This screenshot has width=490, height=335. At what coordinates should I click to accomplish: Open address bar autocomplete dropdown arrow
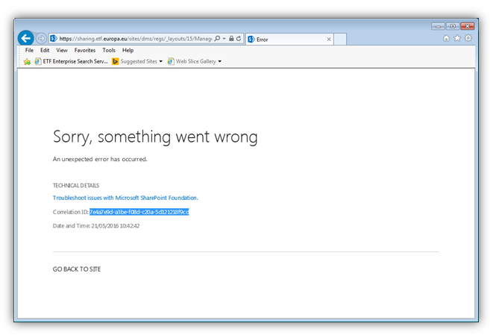(x=224, y=39)
